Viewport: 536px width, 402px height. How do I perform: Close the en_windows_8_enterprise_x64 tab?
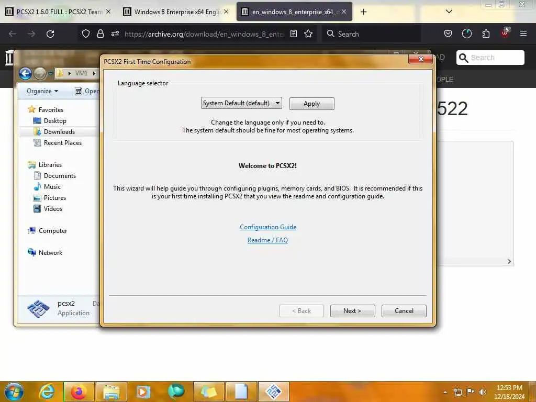(x=344, y=12)
